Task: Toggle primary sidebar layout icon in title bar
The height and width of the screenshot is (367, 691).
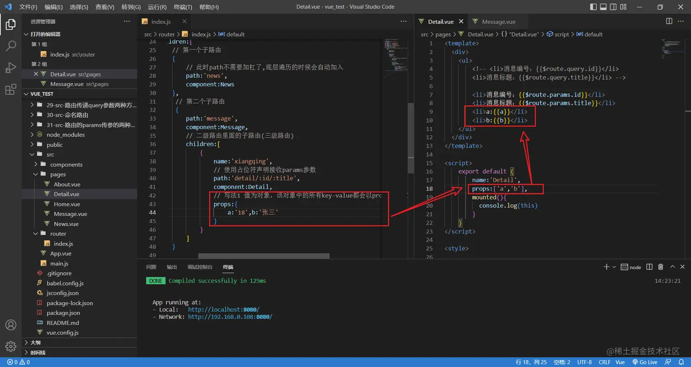Action: click(593, 7)
